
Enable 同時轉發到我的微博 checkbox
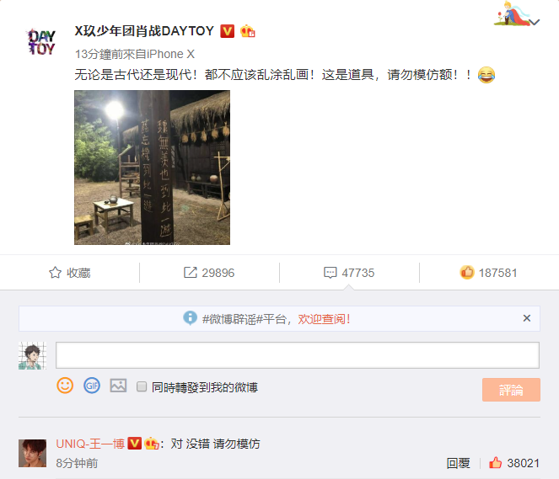[142, 386]
